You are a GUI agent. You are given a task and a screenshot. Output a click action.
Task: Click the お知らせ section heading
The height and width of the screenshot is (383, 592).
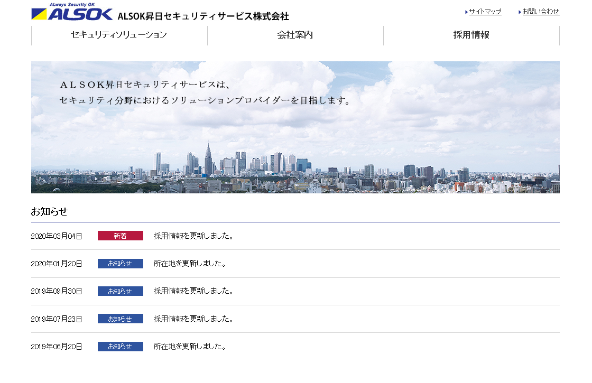coord(50,211)
